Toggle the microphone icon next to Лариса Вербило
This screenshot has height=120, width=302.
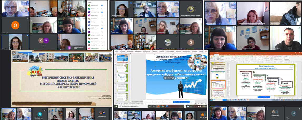pos(101,19)
